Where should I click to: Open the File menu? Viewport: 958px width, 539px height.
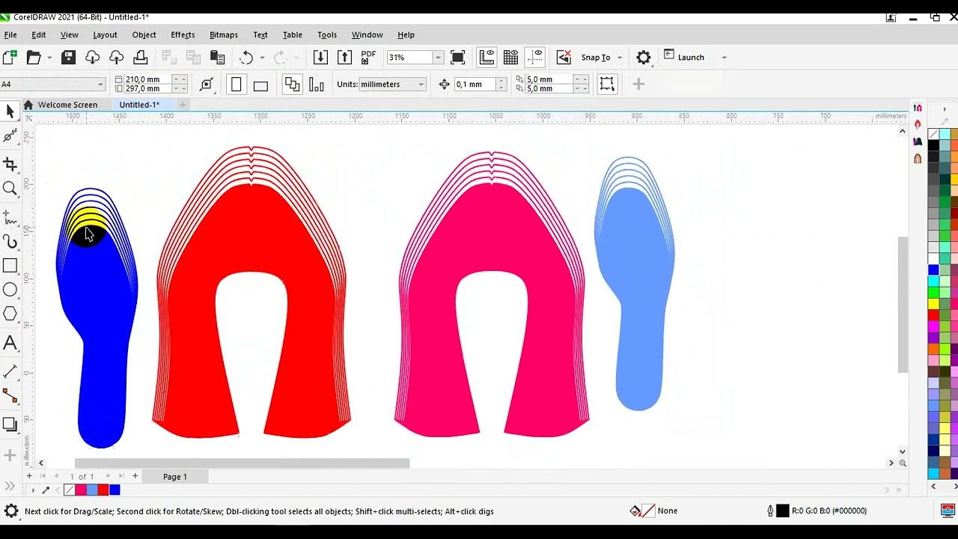coord(10,34)
